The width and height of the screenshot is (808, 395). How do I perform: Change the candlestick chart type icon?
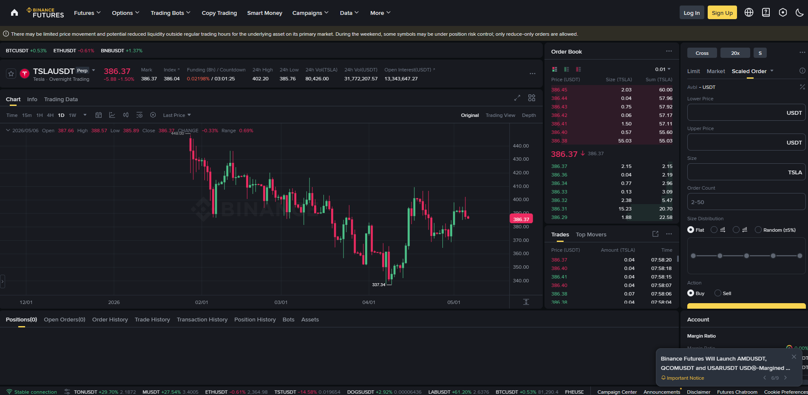(x=126, y=115)
